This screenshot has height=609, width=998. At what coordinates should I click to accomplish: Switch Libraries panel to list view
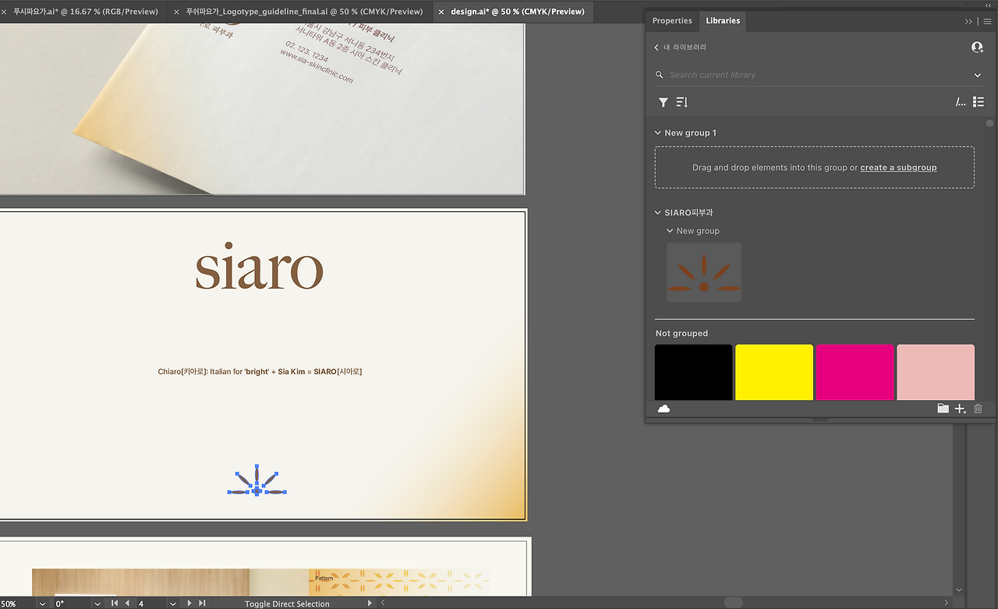coord(979,102)
